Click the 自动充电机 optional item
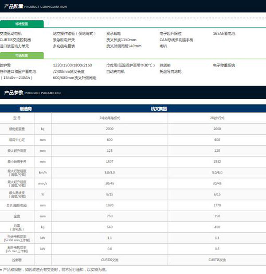 tap(116, 71)
